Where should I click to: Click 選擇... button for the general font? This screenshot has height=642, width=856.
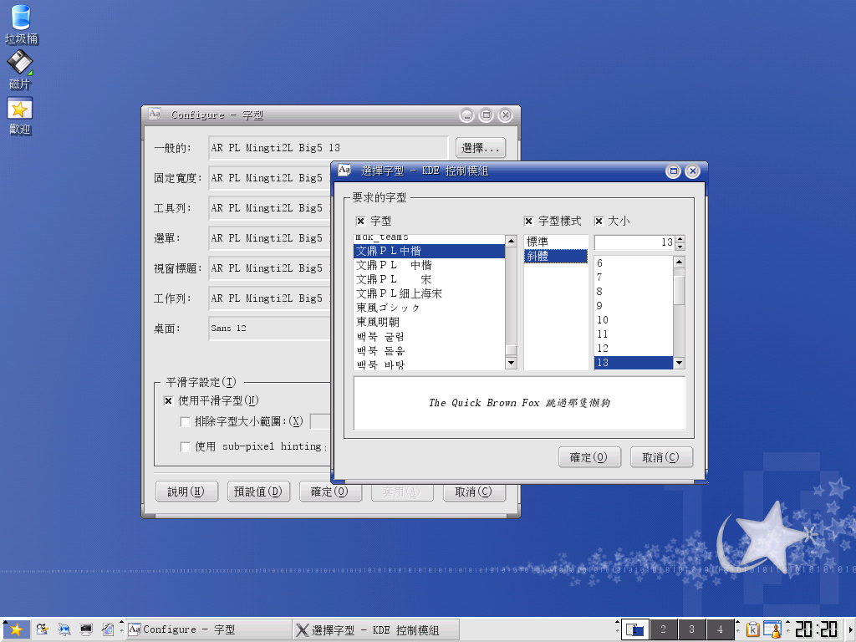[481, 148]
